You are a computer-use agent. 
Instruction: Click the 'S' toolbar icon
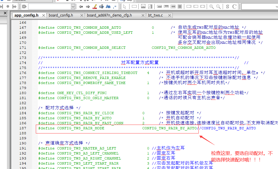(227, 7)
